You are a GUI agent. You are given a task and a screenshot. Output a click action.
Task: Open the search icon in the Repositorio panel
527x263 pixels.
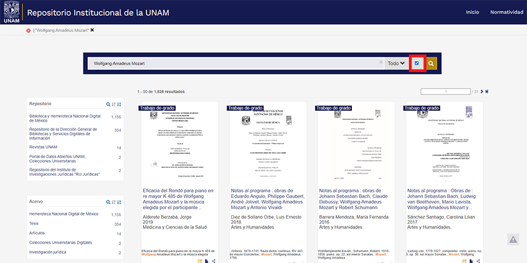coord(108,104)
